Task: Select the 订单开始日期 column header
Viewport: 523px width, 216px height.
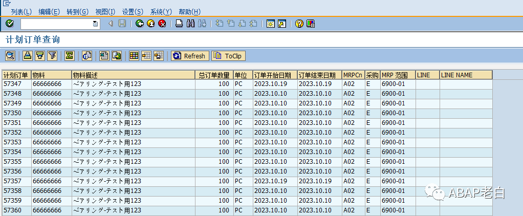Action: coord(275,75)
